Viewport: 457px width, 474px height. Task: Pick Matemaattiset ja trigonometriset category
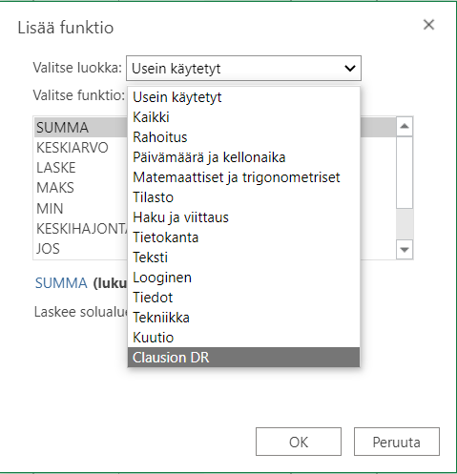pos(243,177)
